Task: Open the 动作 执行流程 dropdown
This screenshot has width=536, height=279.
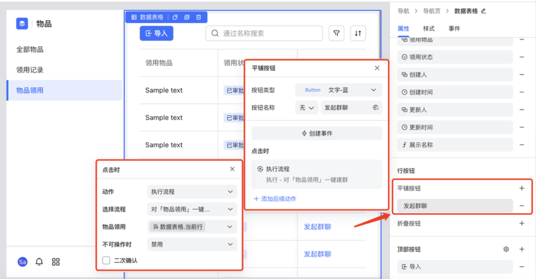Action: [192, 192]
